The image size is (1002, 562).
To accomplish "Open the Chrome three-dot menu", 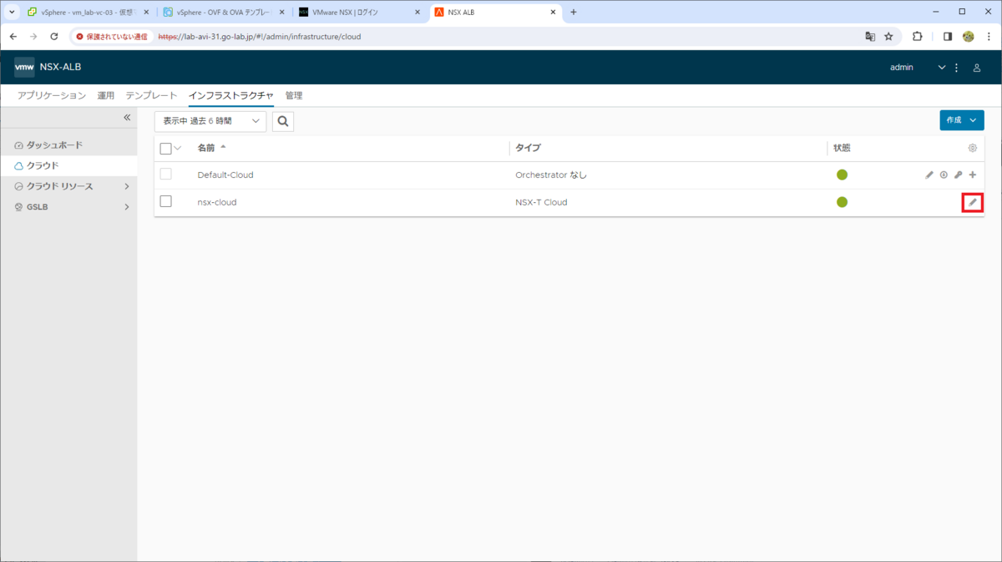I will (988, 37).
